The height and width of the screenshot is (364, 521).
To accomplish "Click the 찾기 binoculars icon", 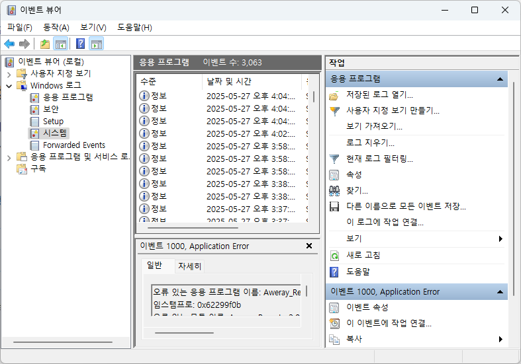I will coord(334,190).
